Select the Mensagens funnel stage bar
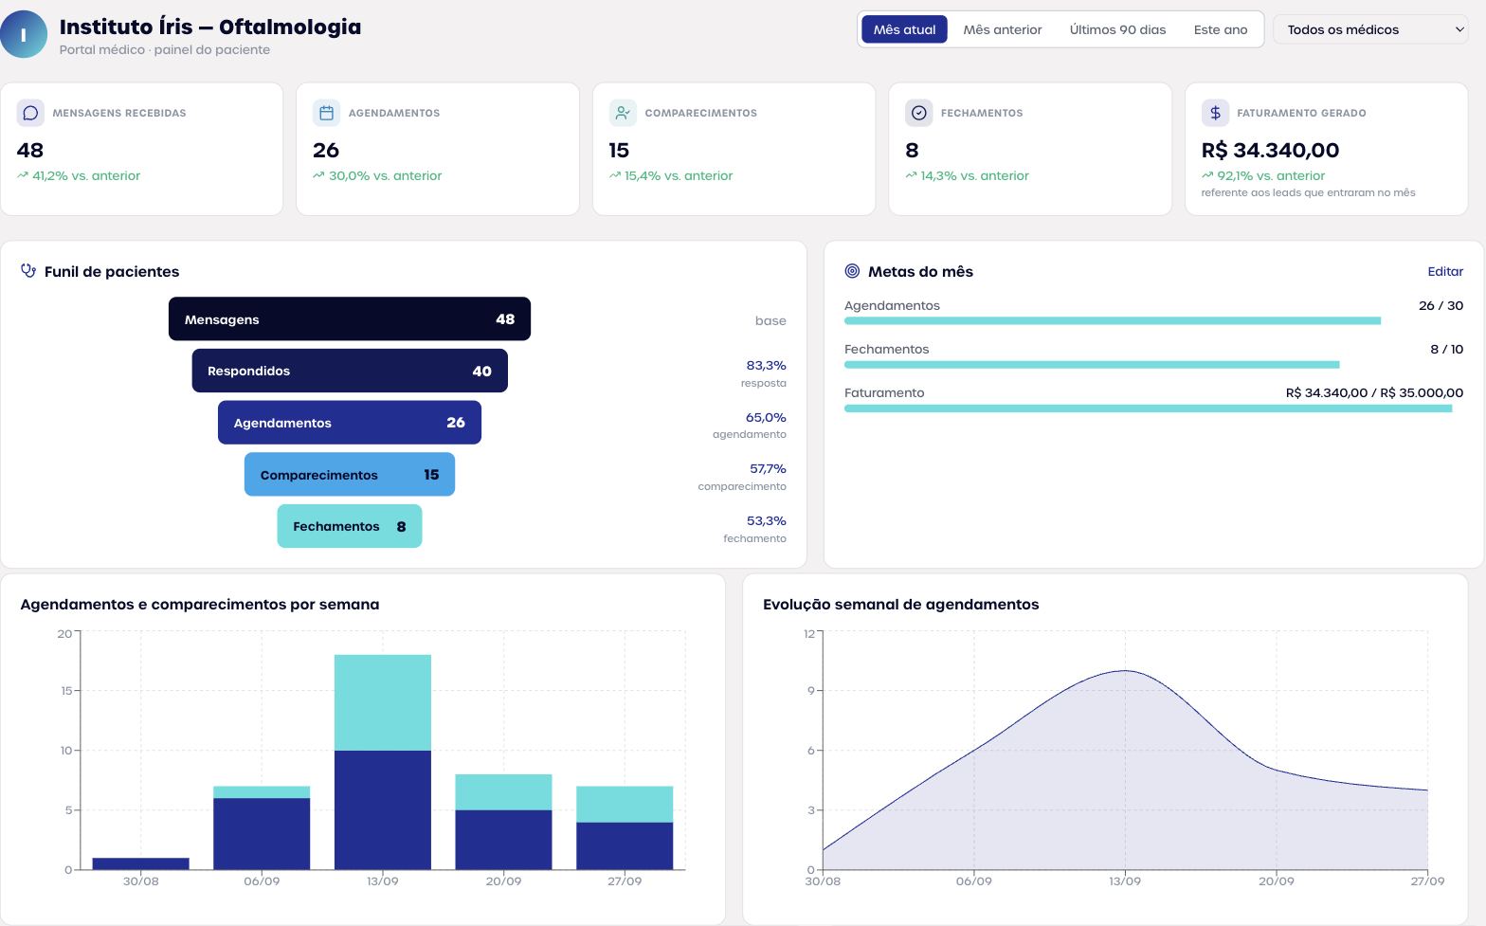 point(350,319)
